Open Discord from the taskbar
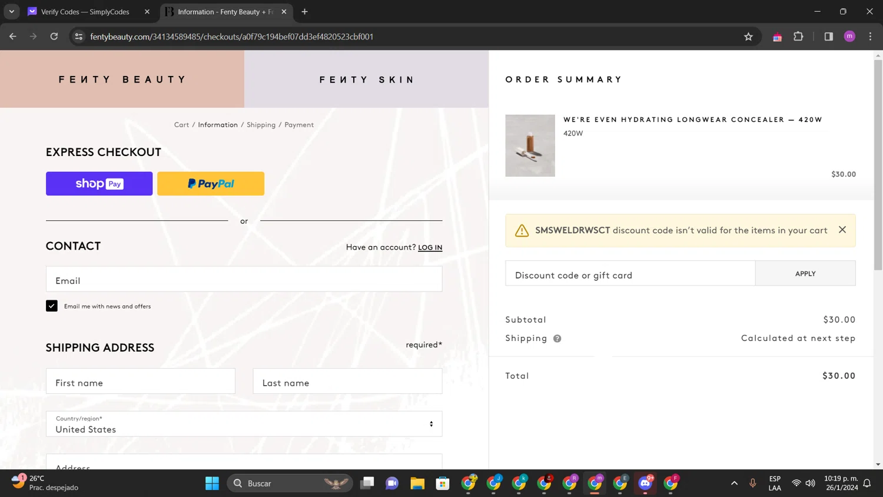The image size is (883, 497). point(646,483)
